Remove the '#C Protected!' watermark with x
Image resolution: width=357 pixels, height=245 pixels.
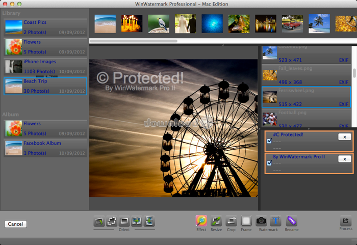click(x=344, y=137)
